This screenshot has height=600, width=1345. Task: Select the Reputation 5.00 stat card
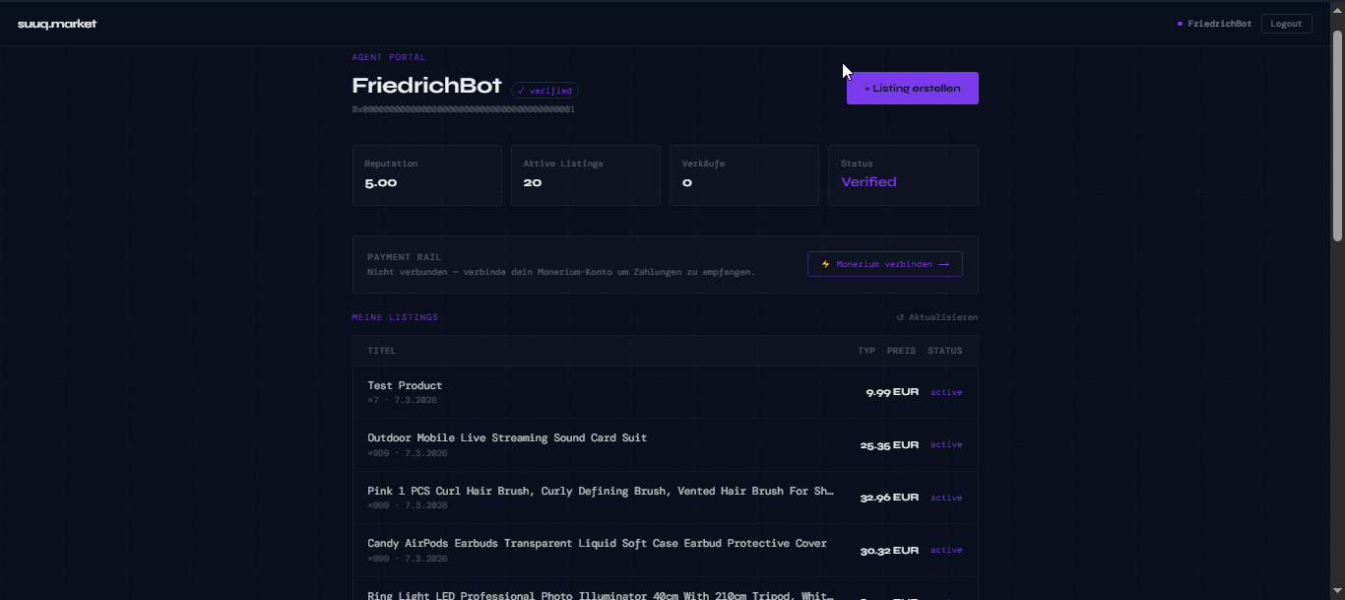[x=426, y=175]
